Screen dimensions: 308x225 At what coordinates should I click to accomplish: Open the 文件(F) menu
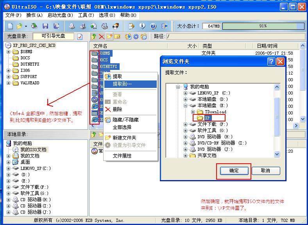(x=13, y=15)
